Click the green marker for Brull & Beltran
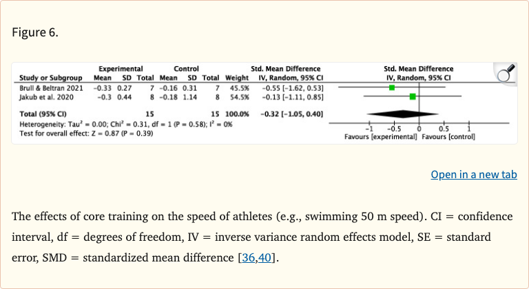This screenshot has height=289, width=529. (392, 88)
